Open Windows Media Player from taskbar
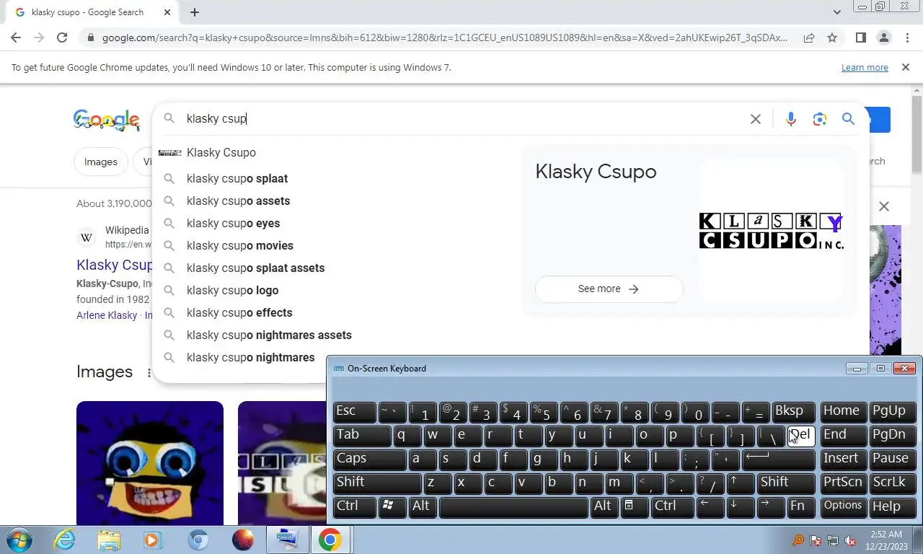This screenshot has height=554, width=923. point(153,540)
